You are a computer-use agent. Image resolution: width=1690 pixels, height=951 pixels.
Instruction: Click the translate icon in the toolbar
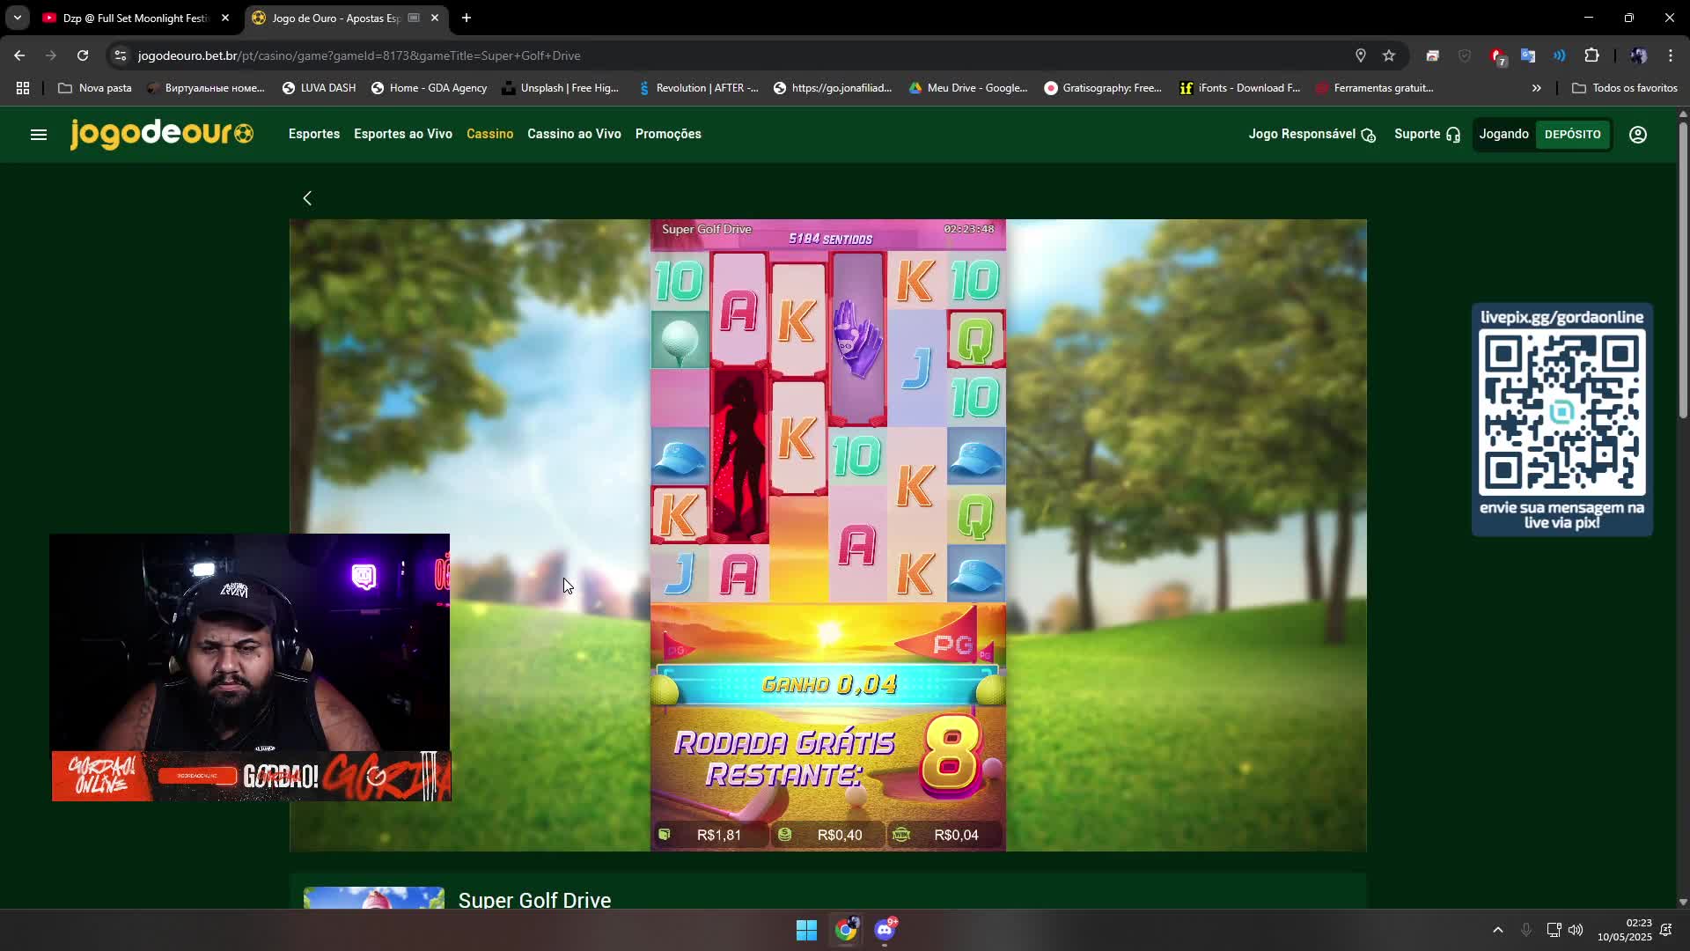pos(1528,55)
